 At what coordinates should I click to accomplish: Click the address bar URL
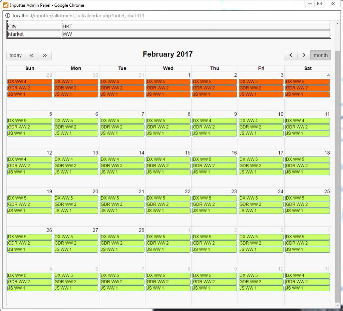coord(78,15)
